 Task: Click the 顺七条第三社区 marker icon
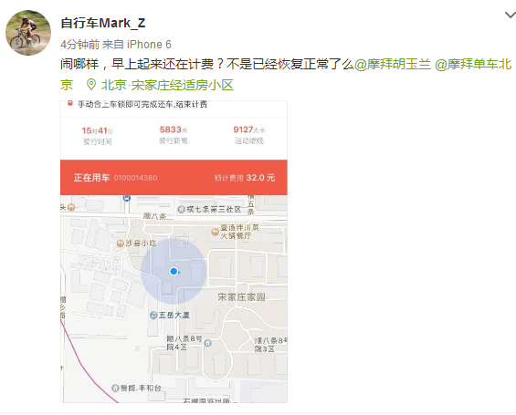coord(181,209)
